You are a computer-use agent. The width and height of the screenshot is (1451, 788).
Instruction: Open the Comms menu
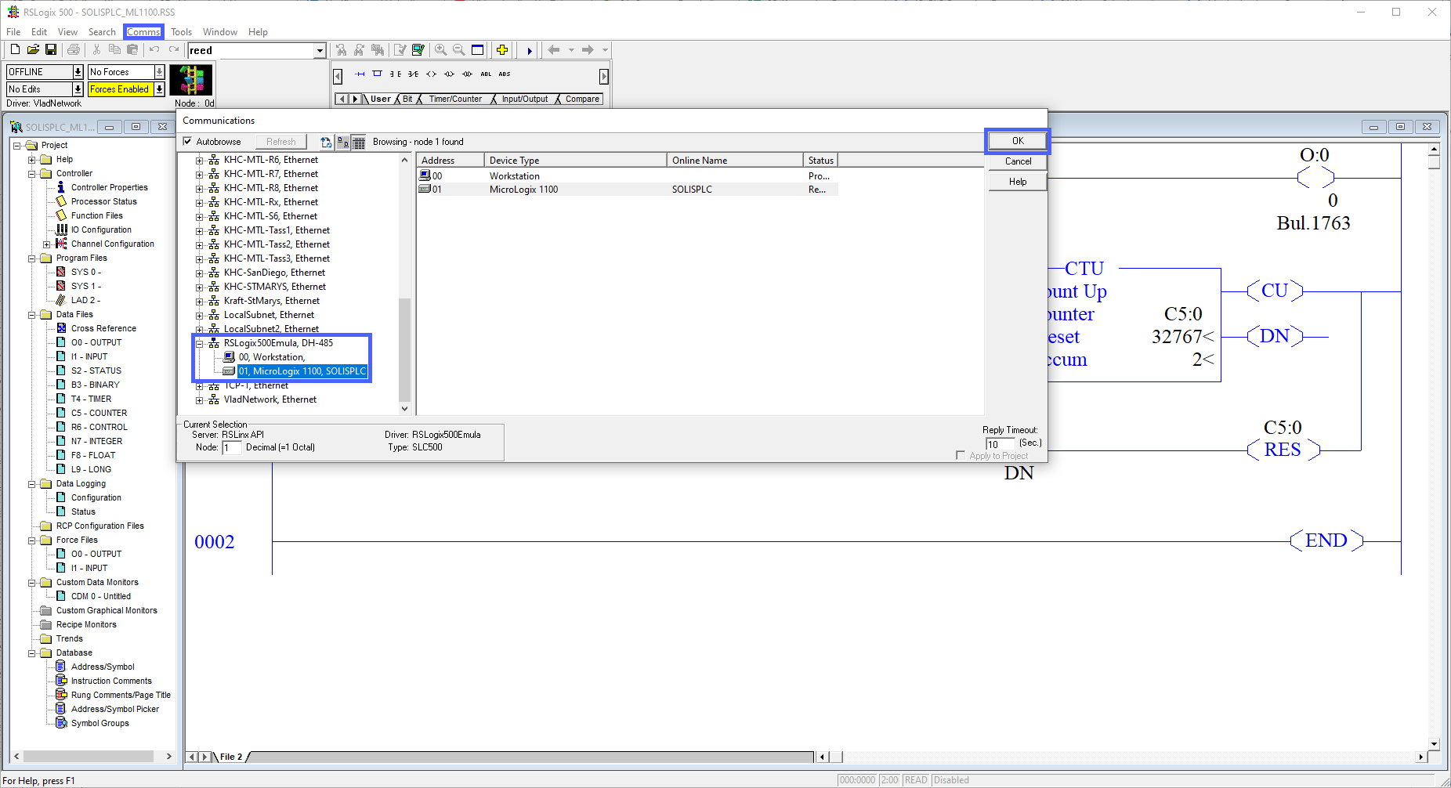[x=143, y=31]
